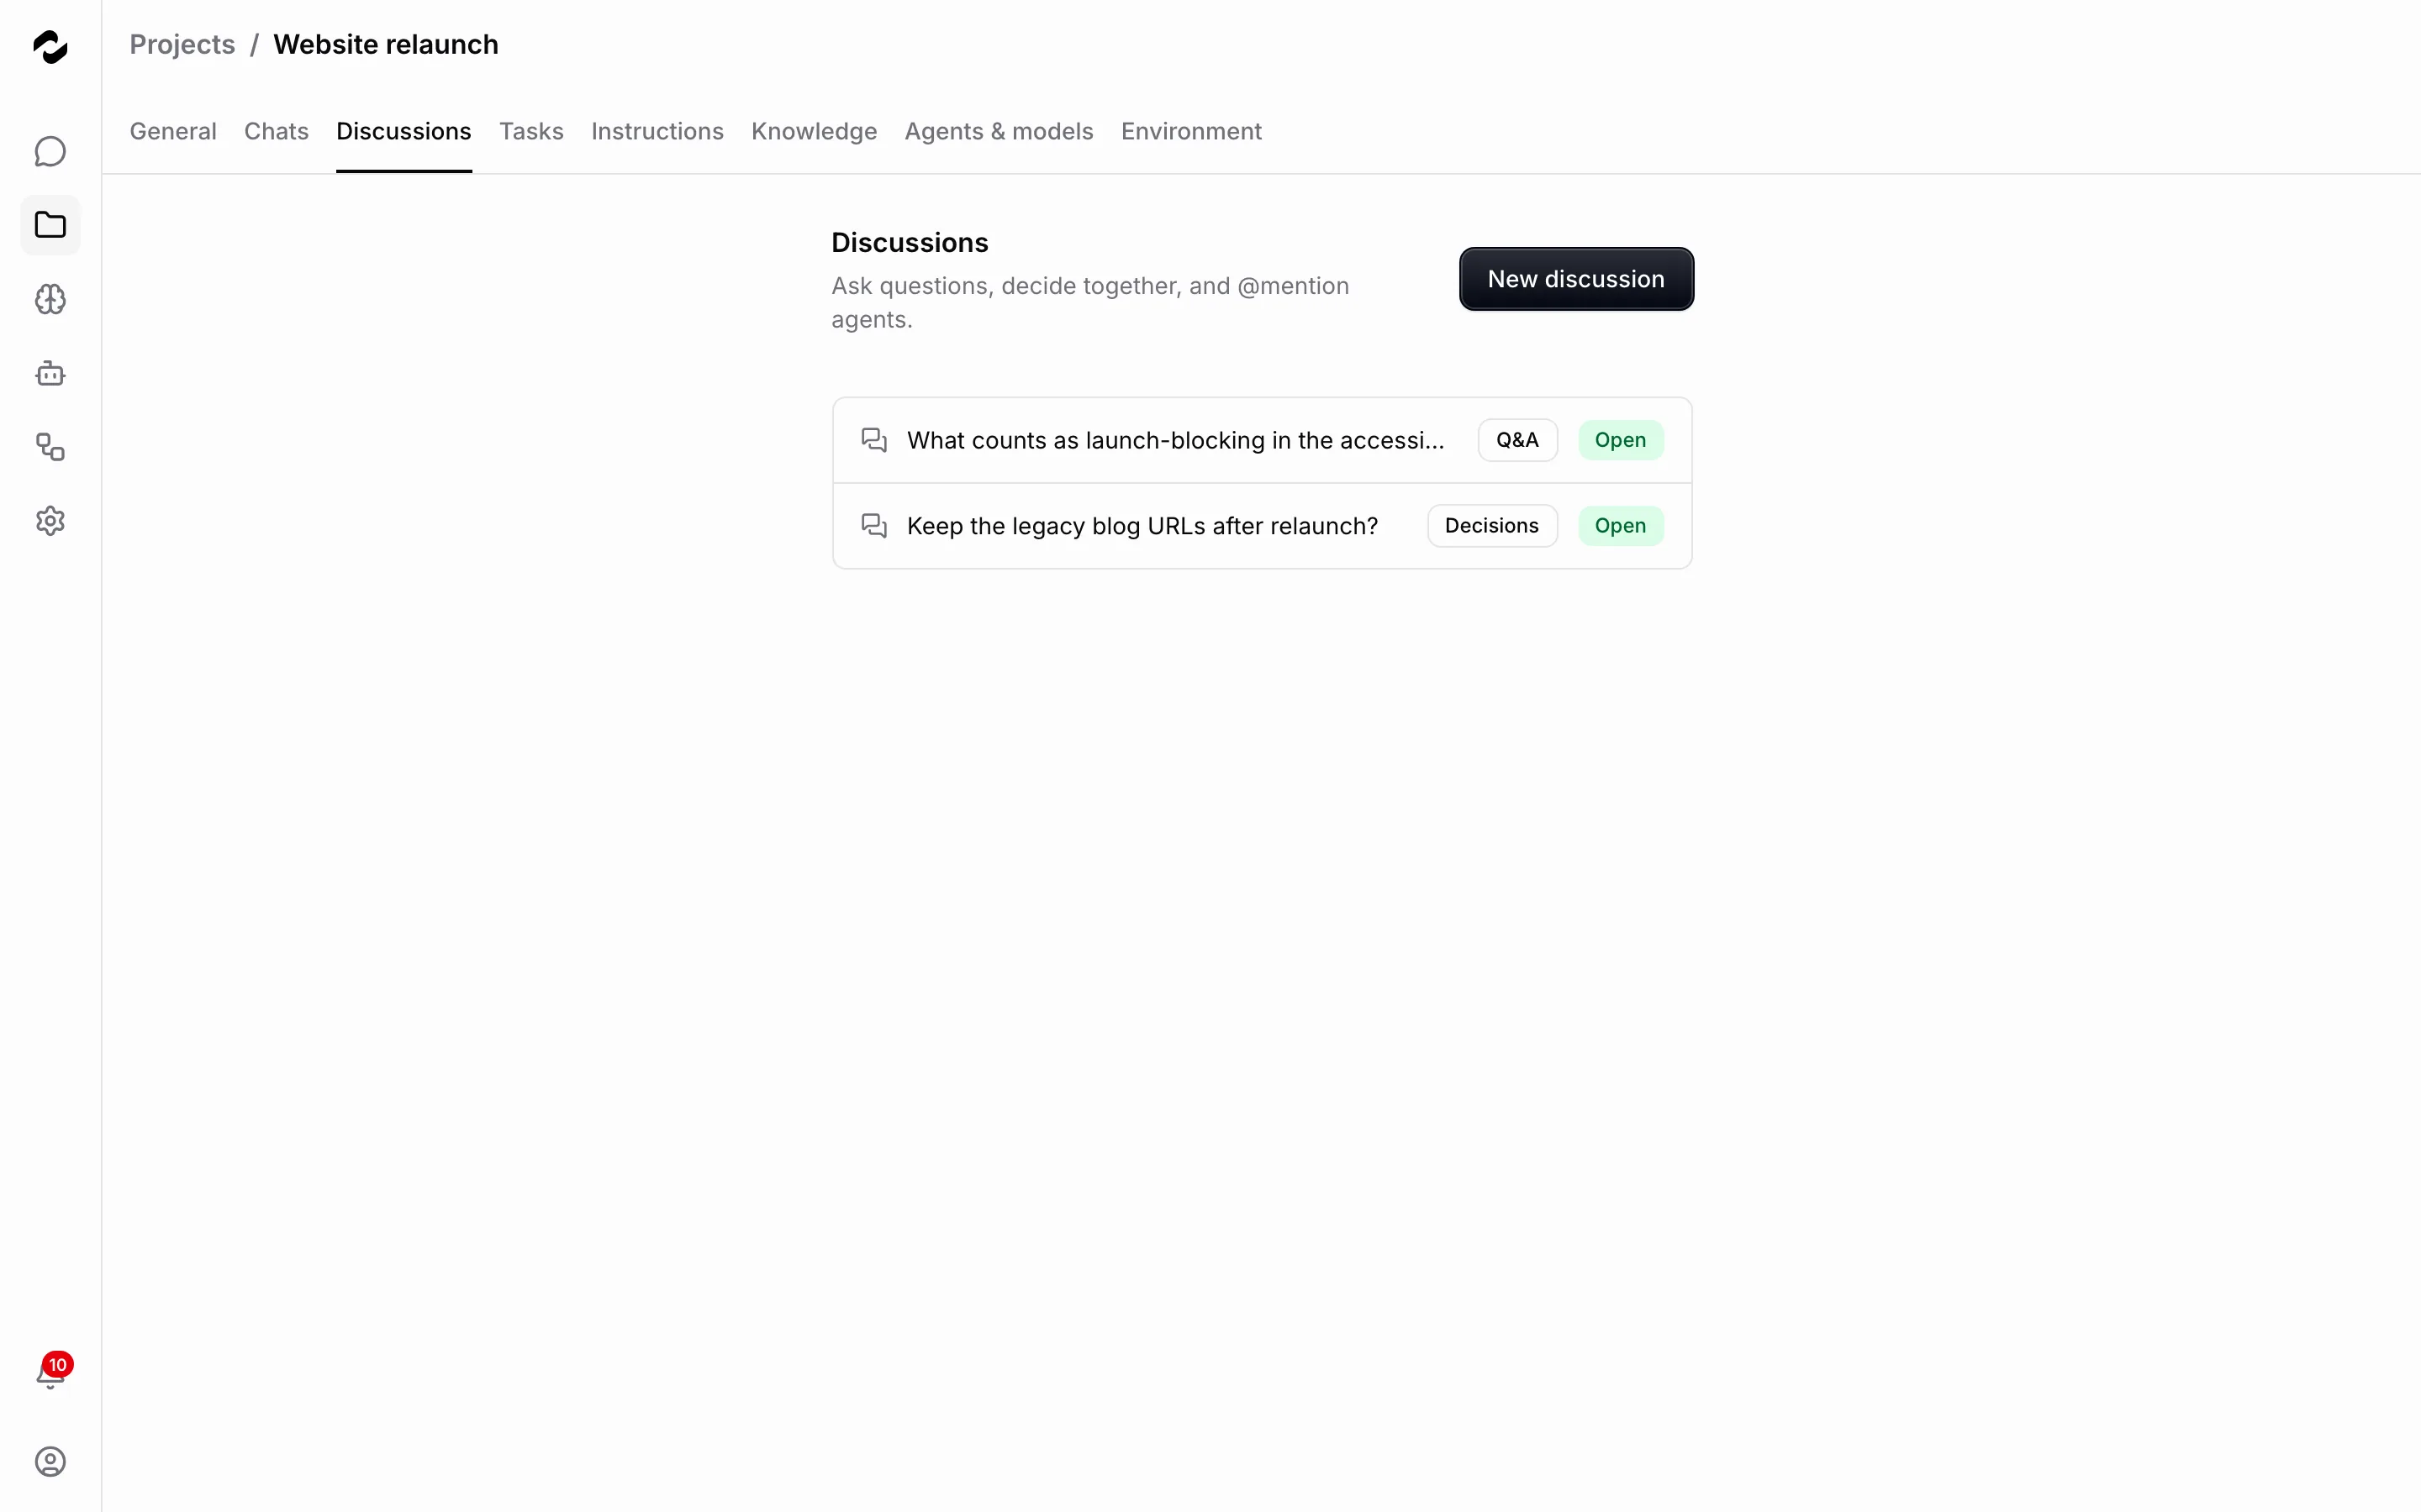
Task: Click the notification count badge 10
Action: coord(58,1364)
